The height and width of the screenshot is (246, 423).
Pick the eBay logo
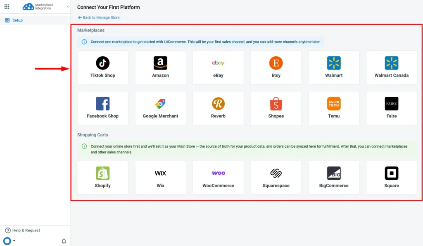218,63
